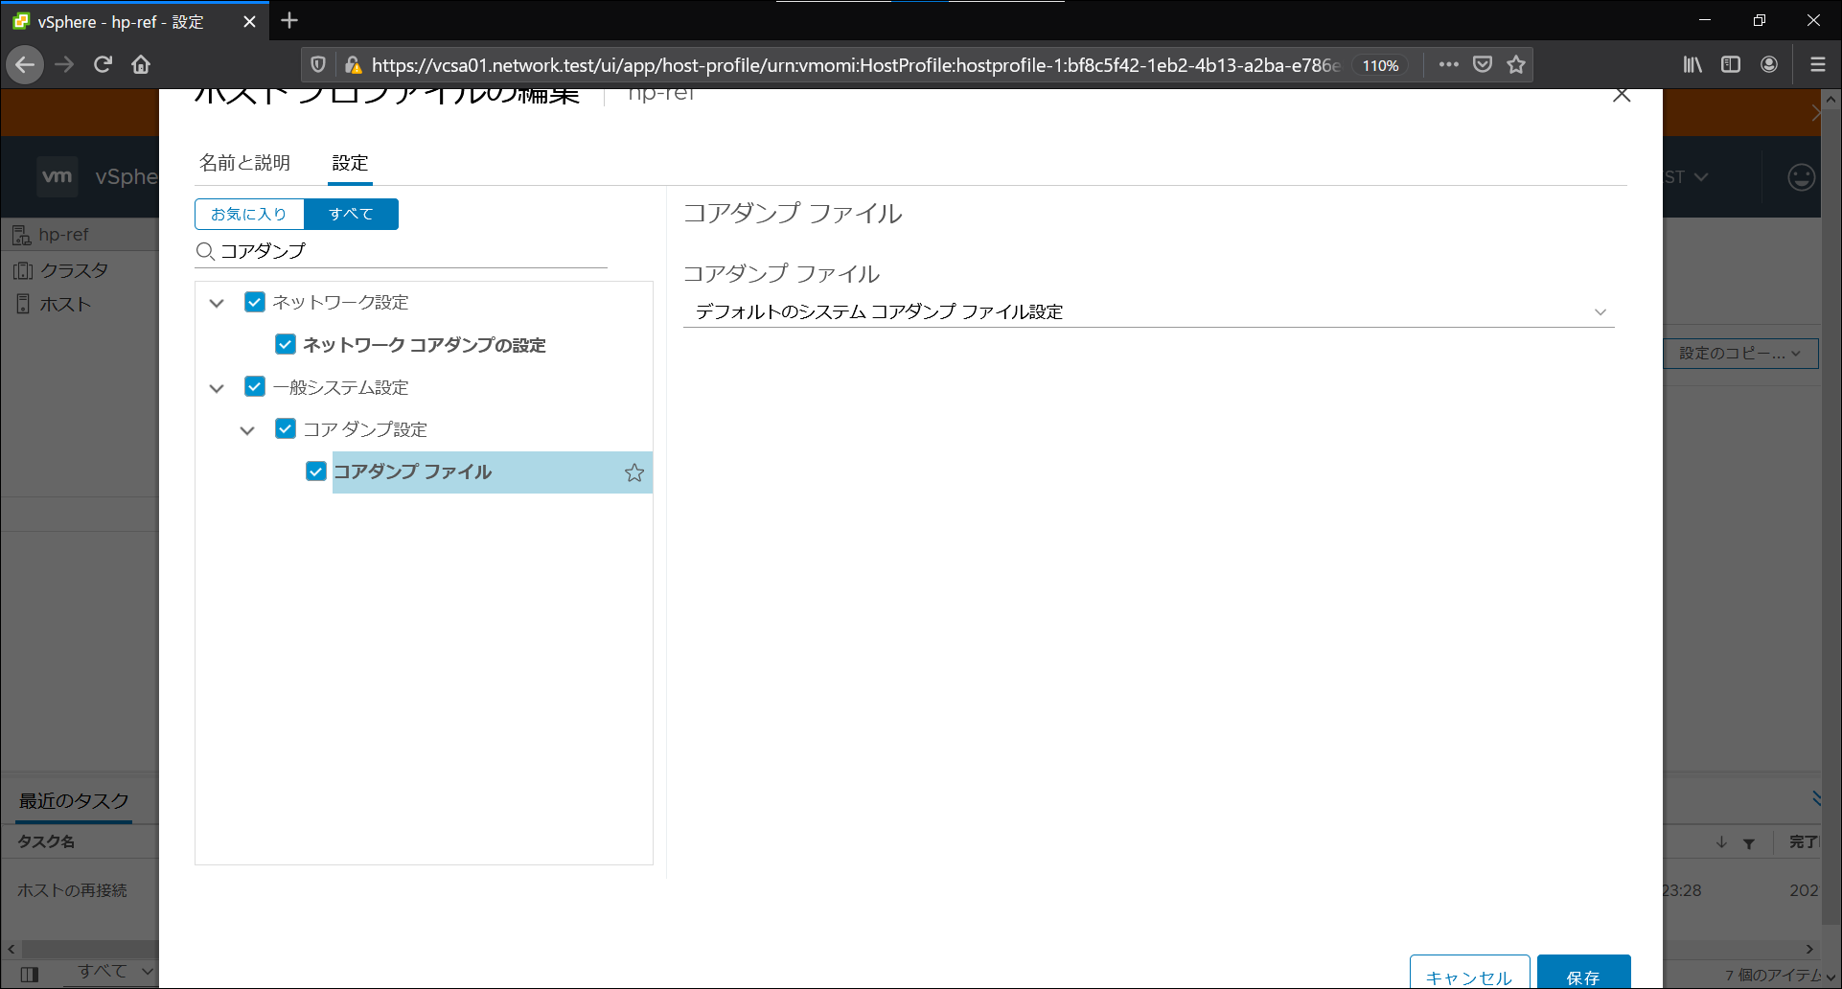Go back in browser history

point(25,64)
